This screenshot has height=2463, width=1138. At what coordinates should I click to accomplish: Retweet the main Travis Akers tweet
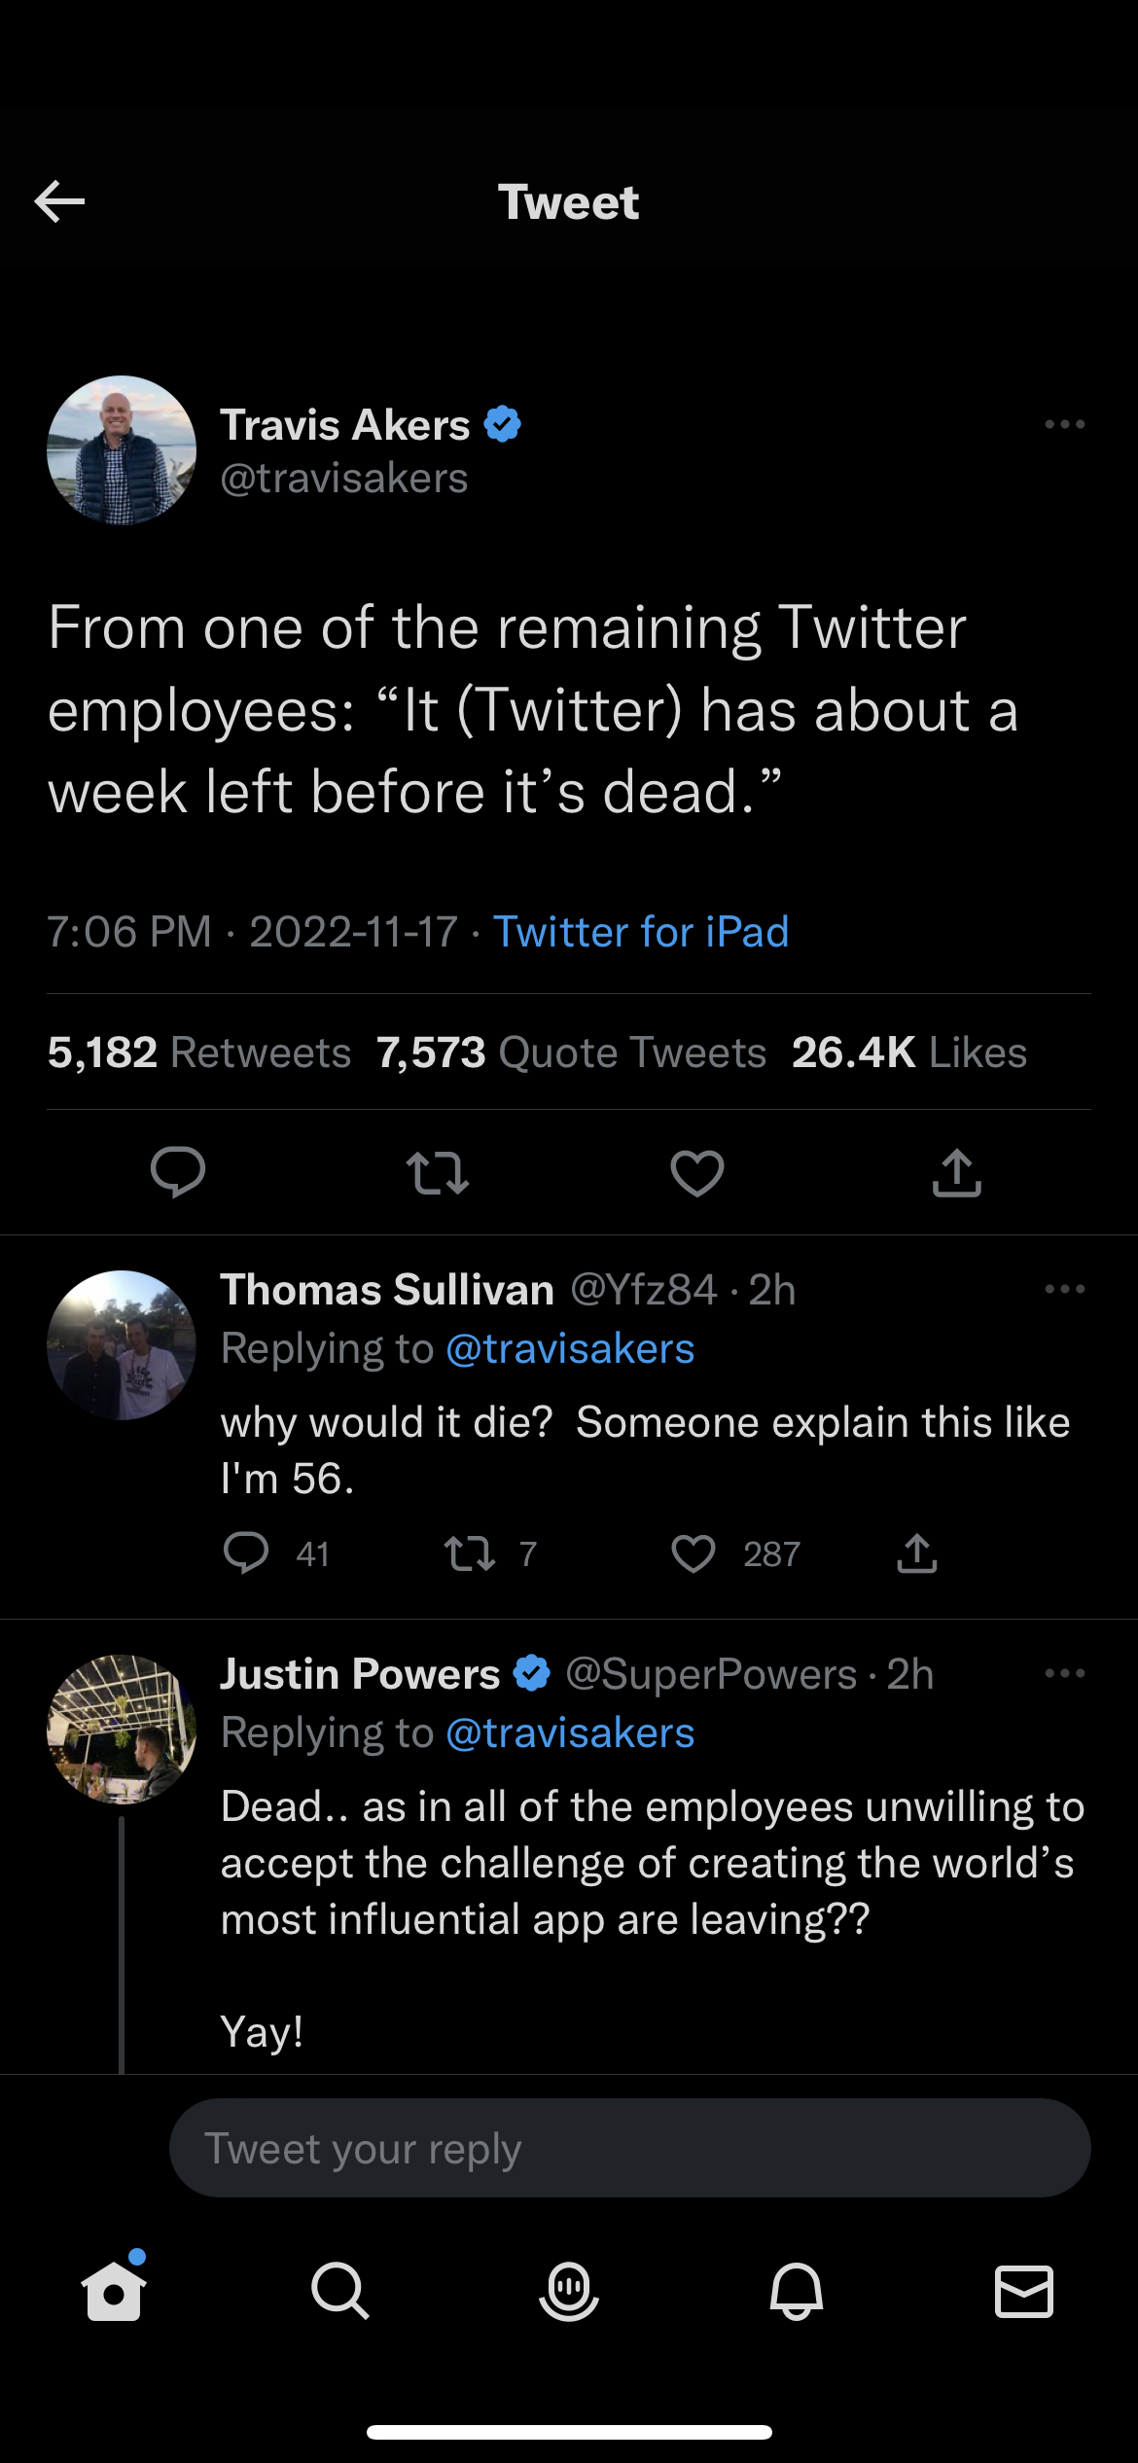pyautogui.click(x=438, y=1172)
